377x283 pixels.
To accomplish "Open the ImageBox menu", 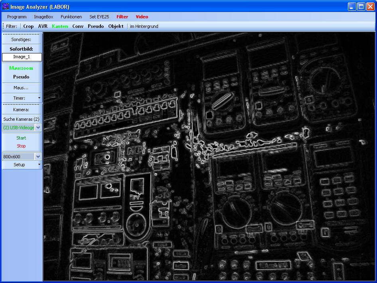I will [x=43, y=17].
